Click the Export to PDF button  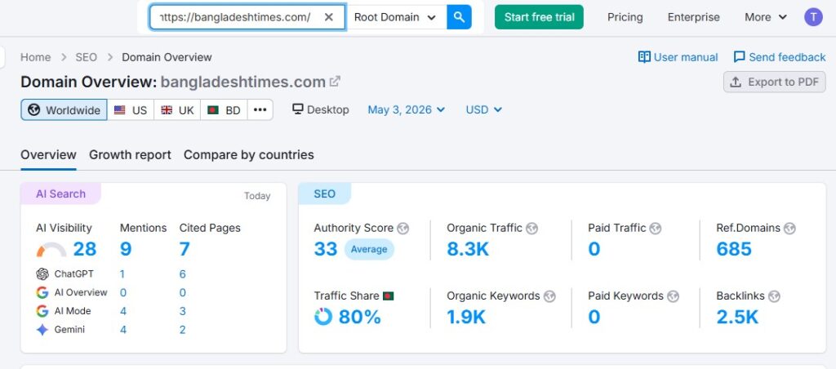click(x=775, y=82)
